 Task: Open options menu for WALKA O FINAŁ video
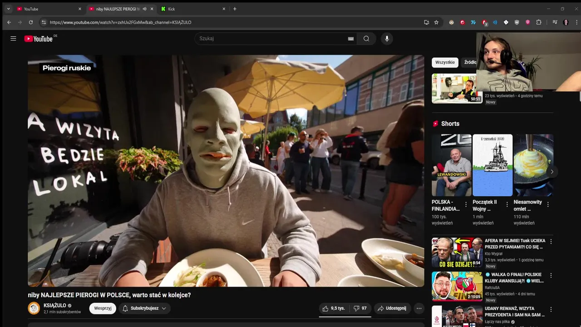[551, 276]
